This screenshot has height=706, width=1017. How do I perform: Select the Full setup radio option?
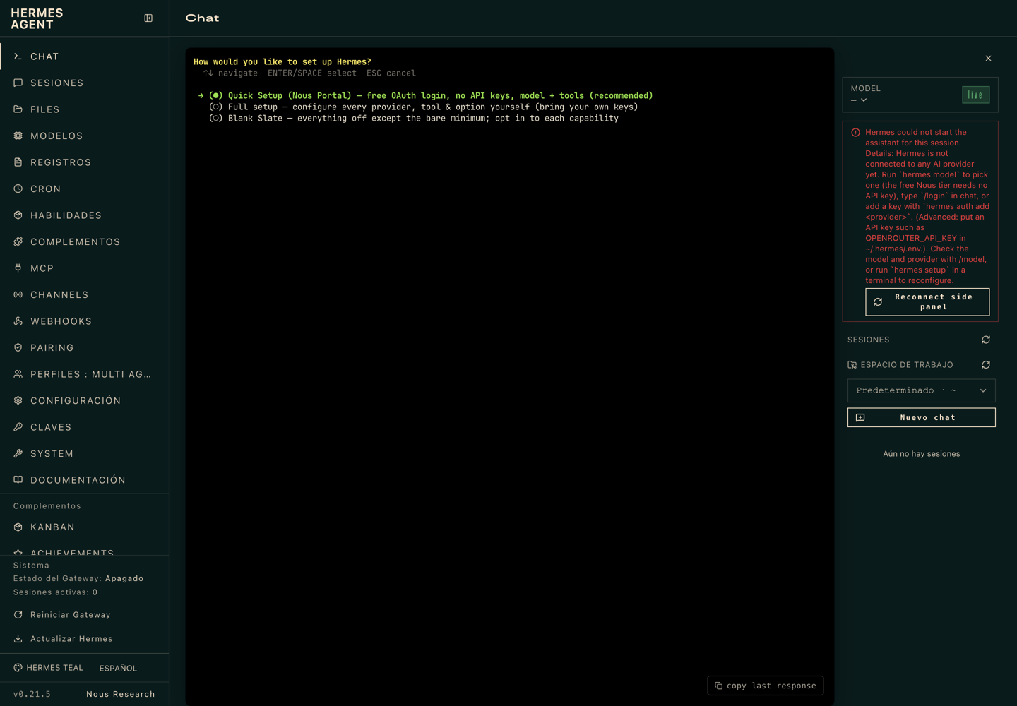pyautogui.click(x=423, y=107)
